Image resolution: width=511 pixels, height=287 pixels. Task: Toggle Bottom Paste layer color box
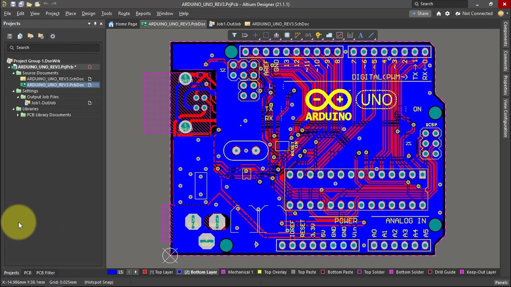click(x=323, y=272)
